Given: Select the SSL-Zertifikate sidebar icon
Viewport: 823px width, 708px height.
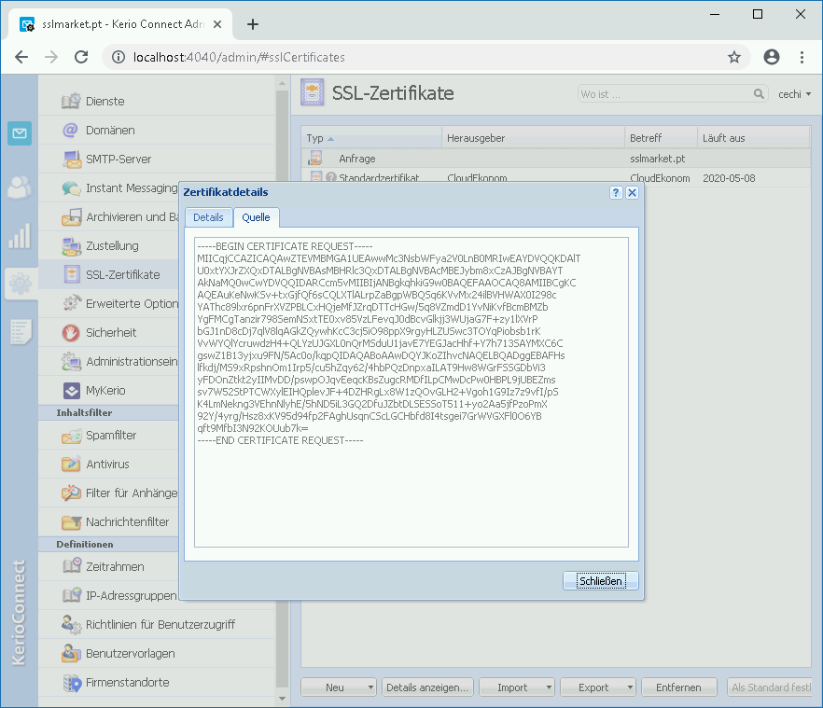Looking at the screenshot, I should pos(71,274).
